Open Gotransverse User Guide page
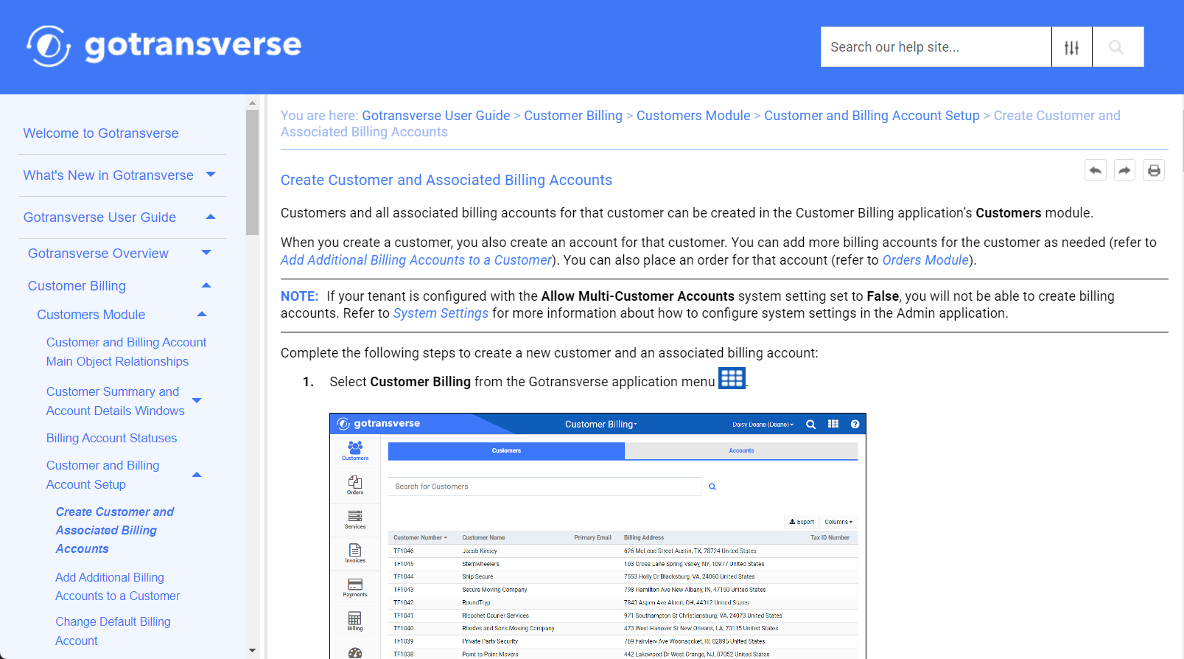This screenshot has height=659, width=1184. point(99,217)
